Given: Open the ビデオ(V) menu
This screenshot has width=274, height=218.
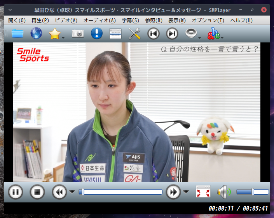Looking at the screenshot, I should point(66,21).
